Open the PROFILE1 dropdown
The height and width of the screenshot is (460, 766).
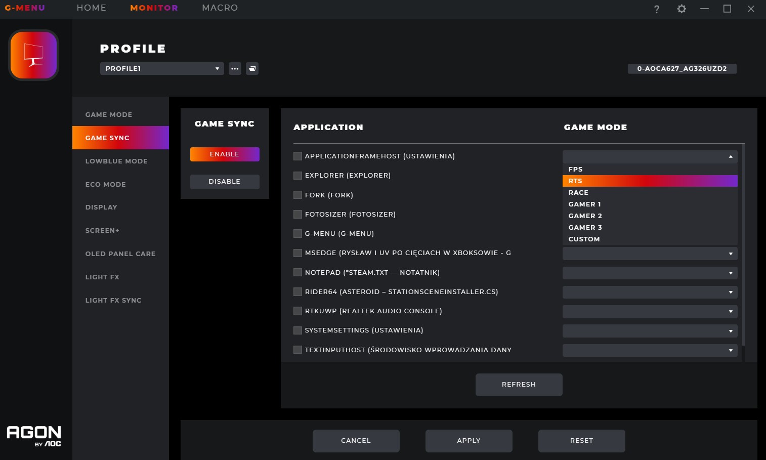click(162, 68)
